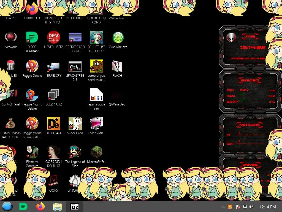282x212 pixels.
Task: Click the SYSTEM gadget header
Action: 250,80
